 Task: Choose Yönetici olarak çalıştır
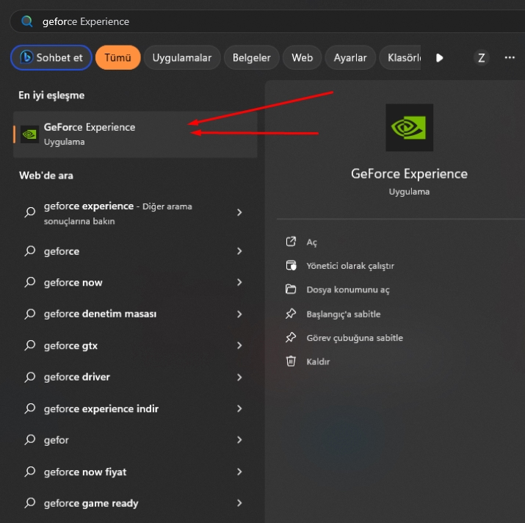[350, 266]
